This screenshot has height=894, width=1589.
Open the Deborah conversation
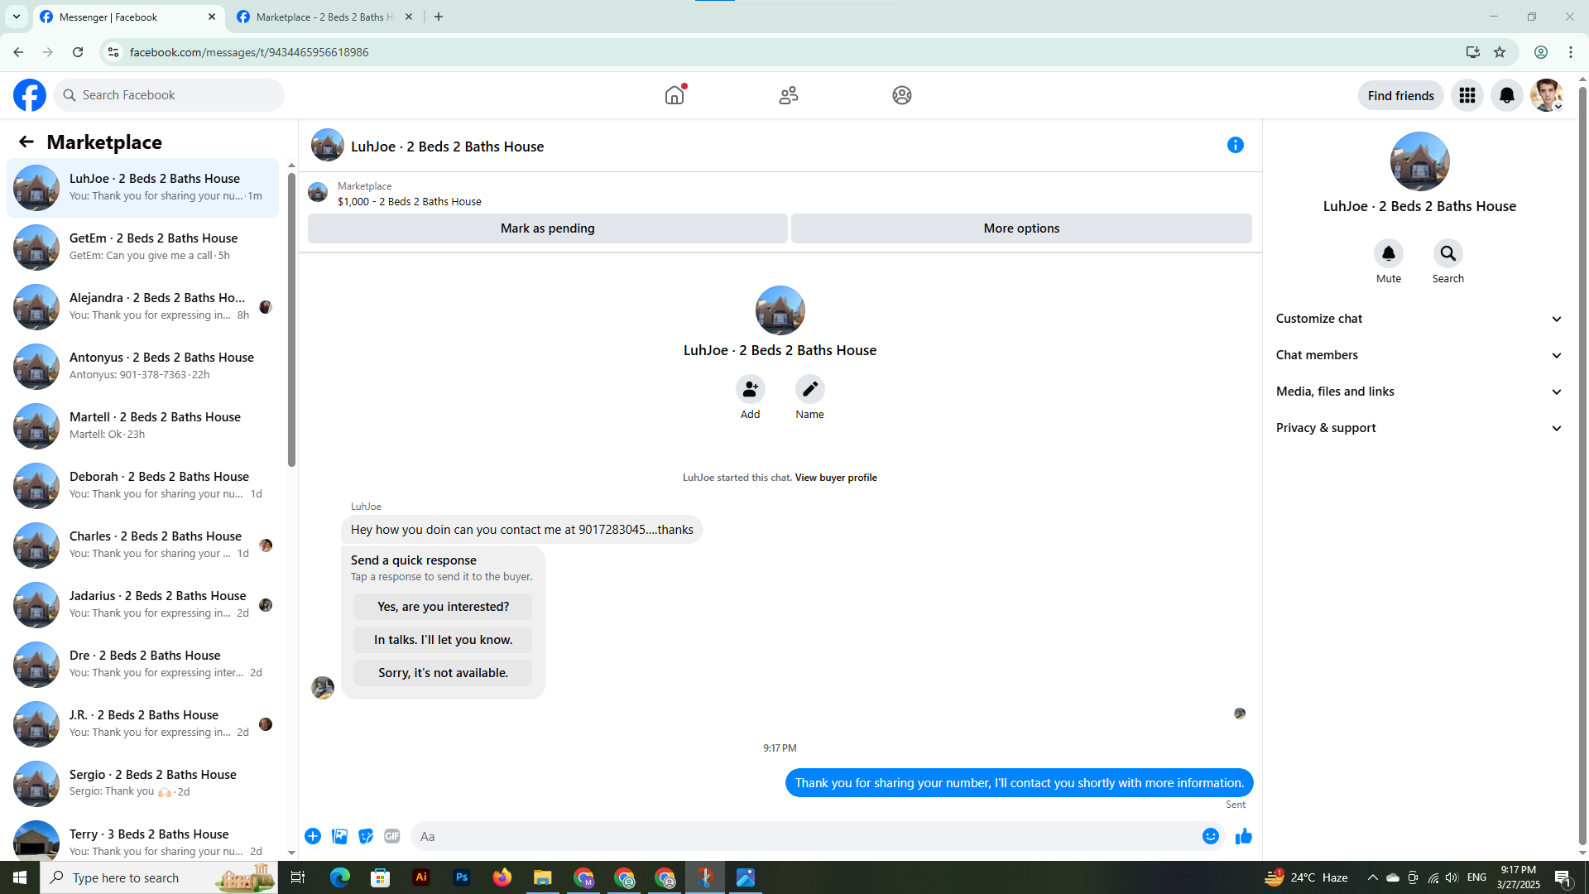143,485
